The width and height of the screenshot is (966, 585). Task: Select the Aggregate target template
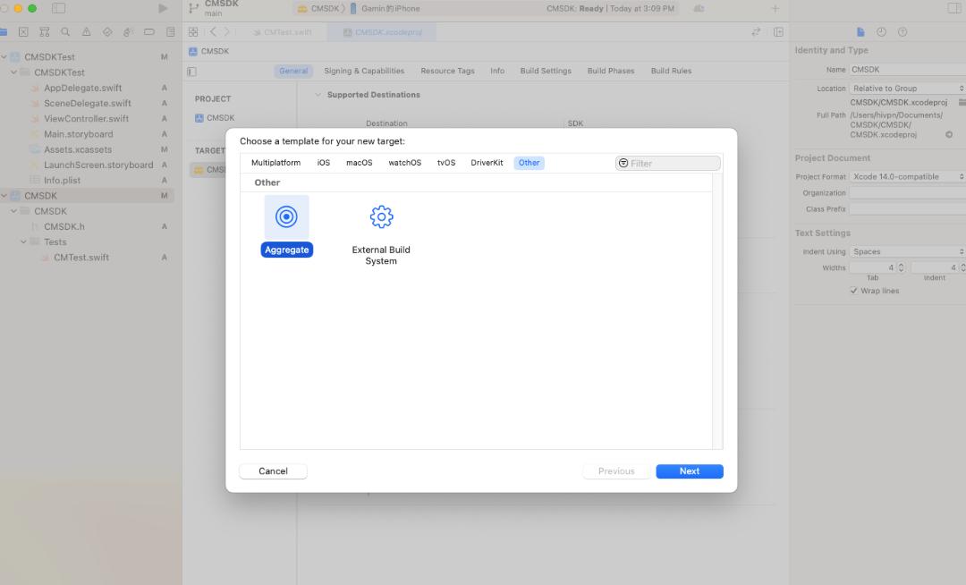tap(286, 226)
